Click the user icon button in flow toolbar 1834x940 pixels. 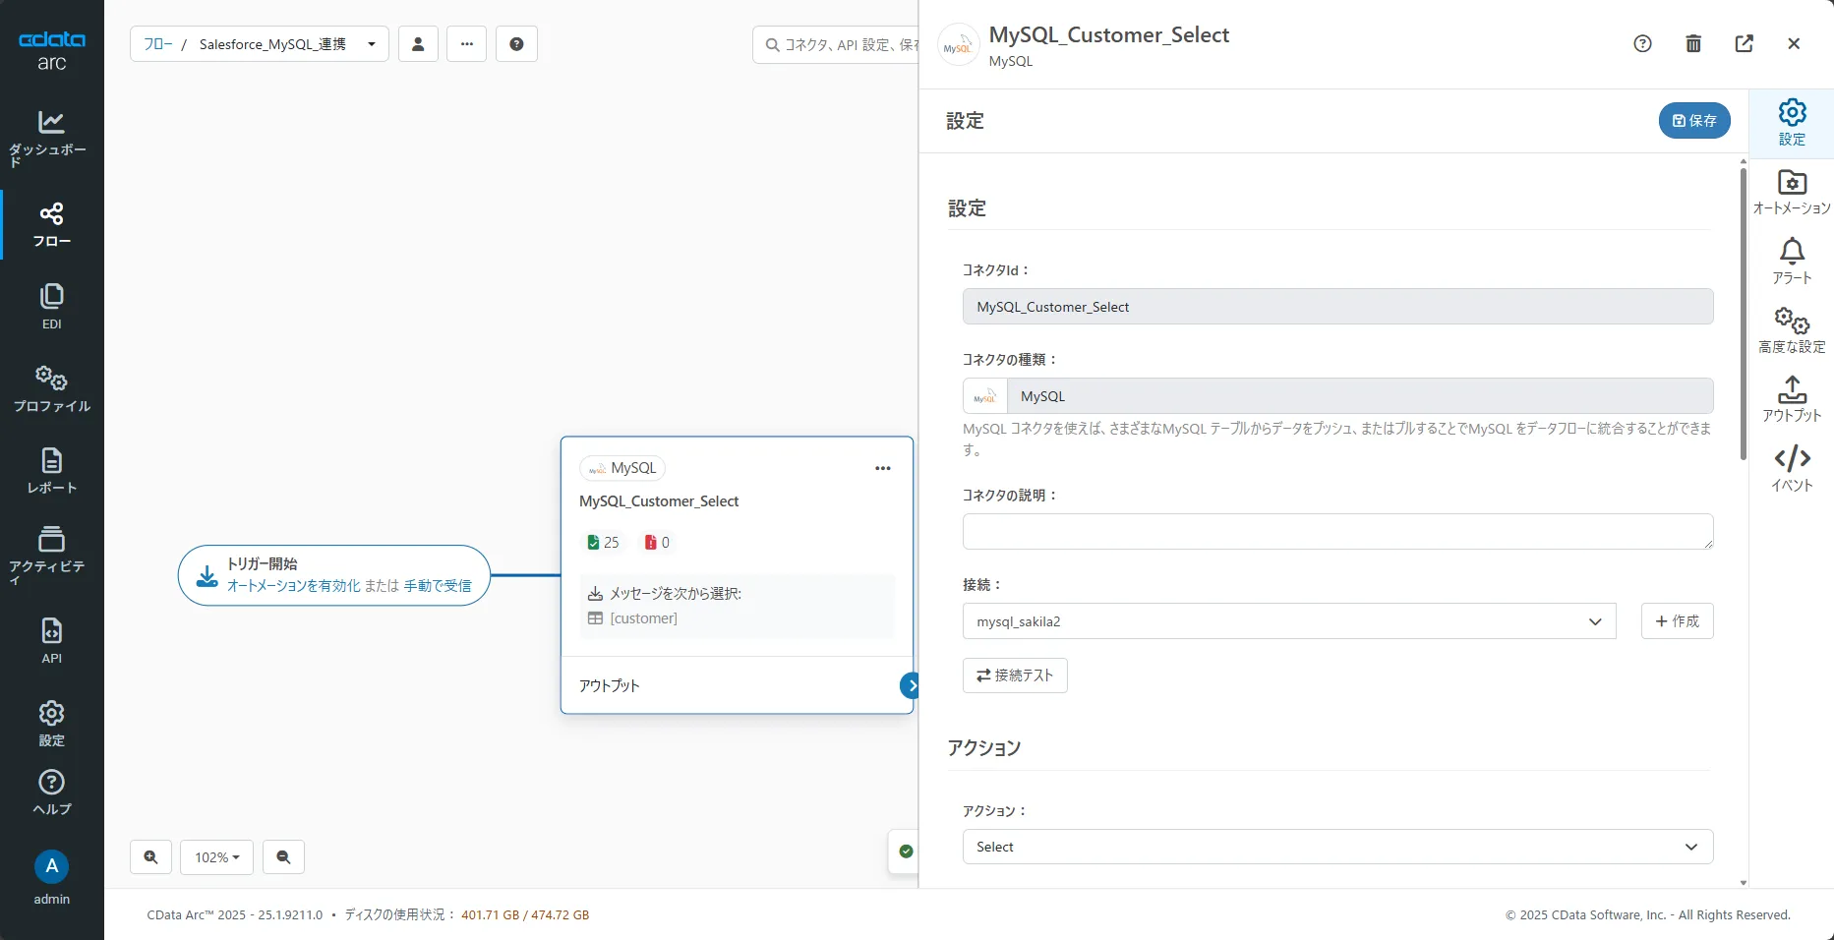coord(418,44)
